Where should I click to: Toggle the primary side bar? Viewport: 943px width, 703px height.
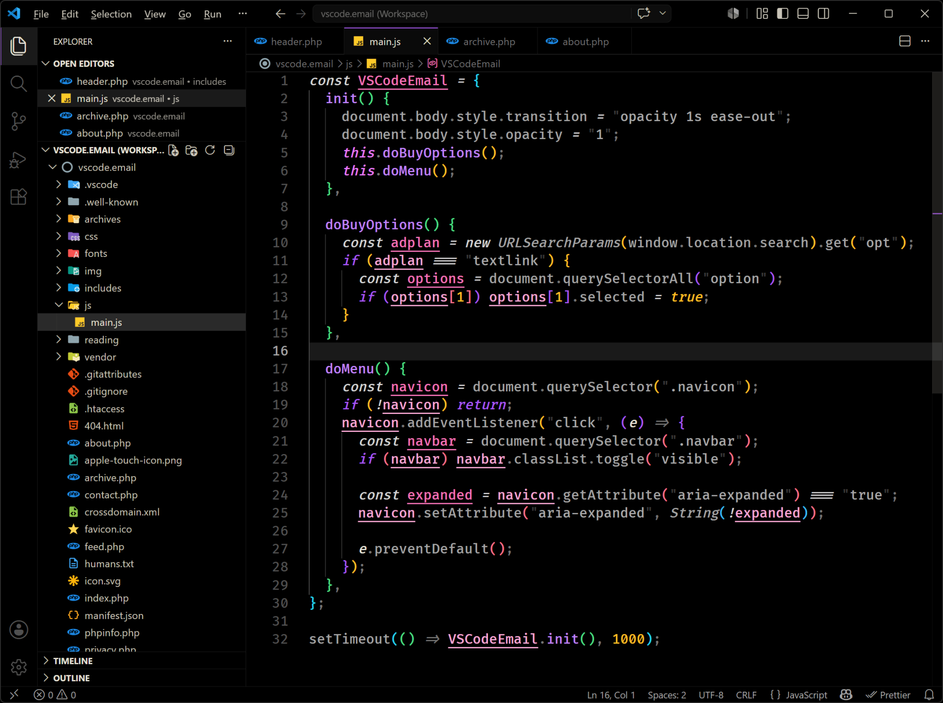pyautogui.click(x=783, y=14)
